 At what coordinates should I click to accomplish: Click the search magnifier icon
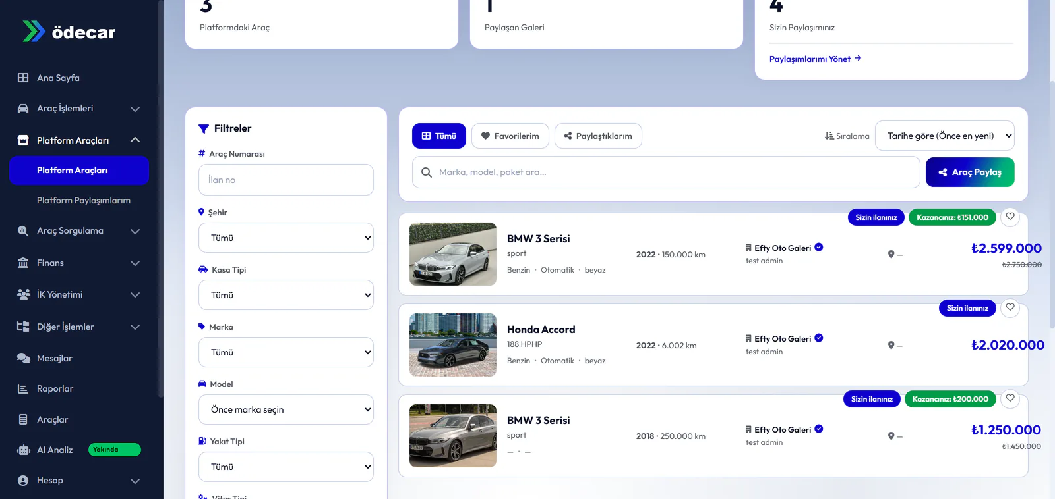(427, 172)
